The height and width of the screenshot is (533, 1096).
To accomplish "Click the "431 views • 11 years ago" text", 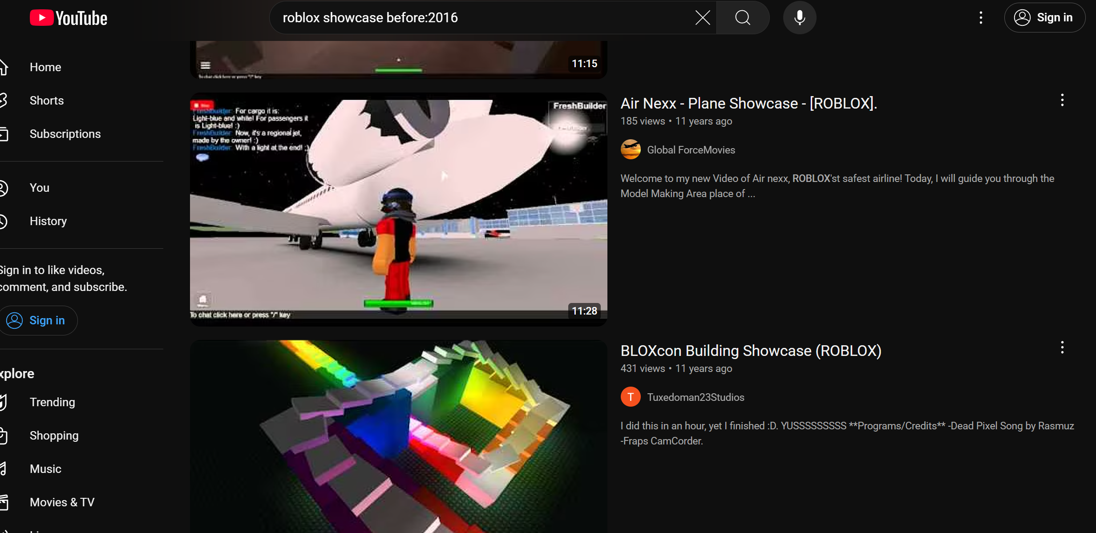I will [676, 368].
